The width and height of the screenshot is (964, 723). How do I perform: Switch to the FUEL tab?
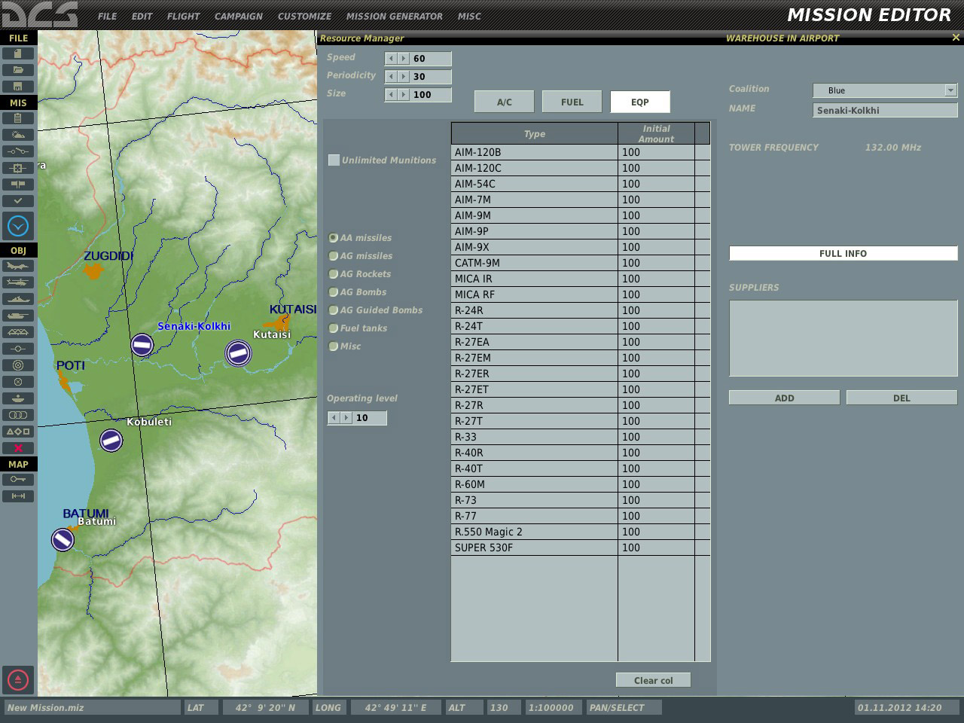[x=572, y=102]
